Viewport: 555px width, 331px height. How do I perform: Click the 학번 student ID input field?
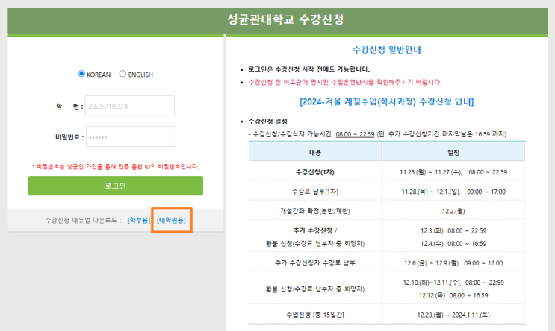tap(130, 106)
